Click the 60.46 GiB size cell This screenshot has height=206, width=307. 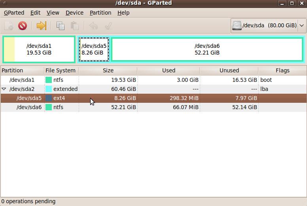coord(123,89)
